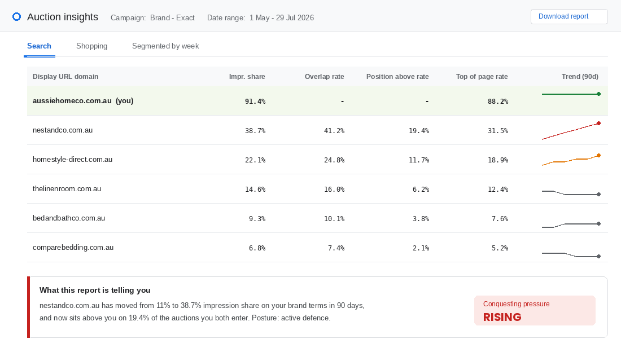Click the 41.2% overlap rate cell
The image size is (621, 361).
click(334, 131)
